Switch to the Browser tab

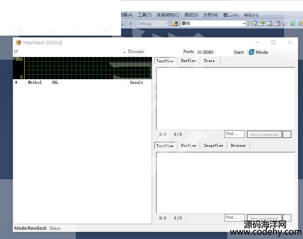coord(238,146)
